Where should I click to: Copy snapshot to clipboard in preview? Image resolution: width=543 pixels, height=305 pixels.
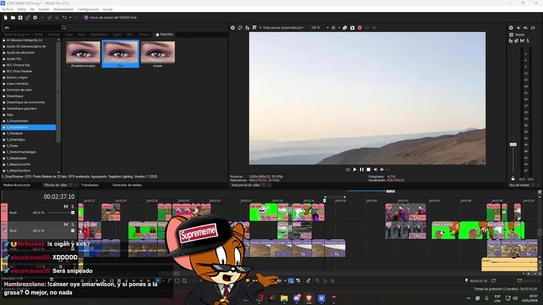(345, 28)
